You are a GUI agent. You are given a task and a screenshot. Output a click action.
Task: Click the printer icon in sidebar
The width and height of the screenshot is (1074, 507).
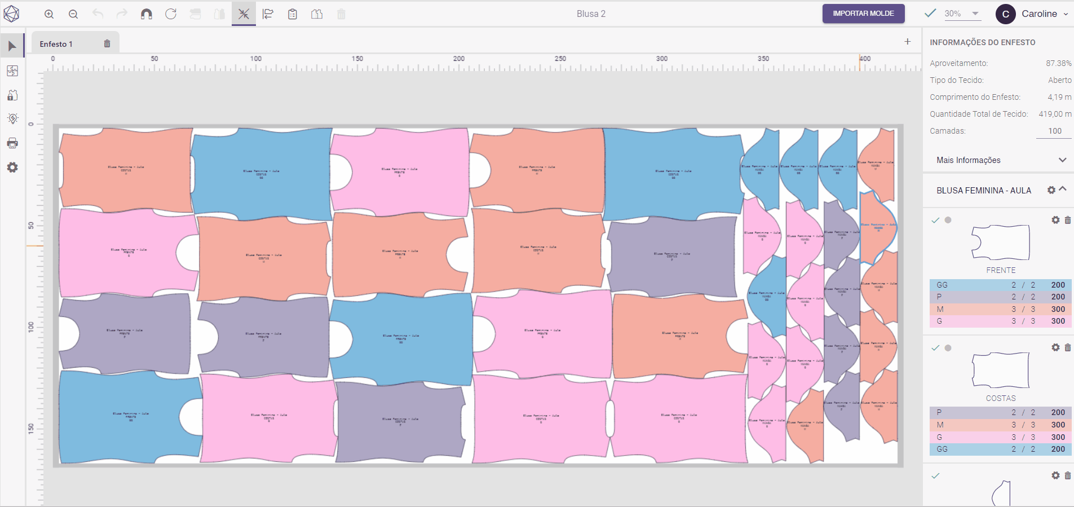[12, 143]
